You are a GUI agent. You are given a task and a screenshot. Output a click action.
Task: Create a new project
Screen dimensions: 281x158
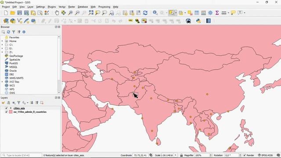[6, 13]
